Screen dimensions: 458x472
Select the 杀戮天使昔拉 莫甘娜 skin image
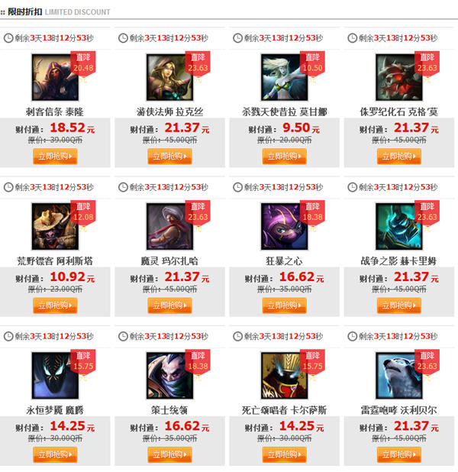click(285, 77)
